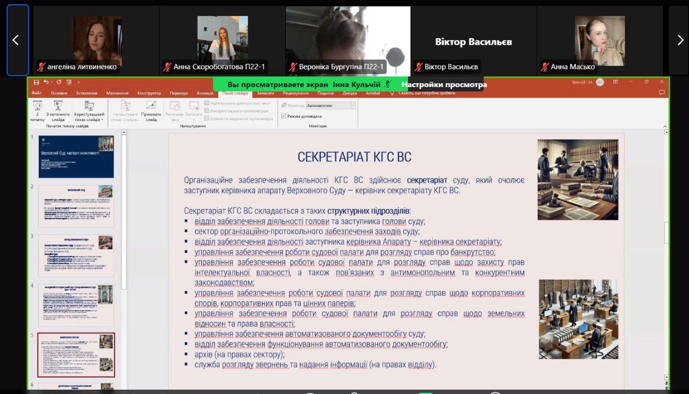Click the Ribbon Display Options icon
The height and width of the screenshot is (394, 689).
coord(615,82)
